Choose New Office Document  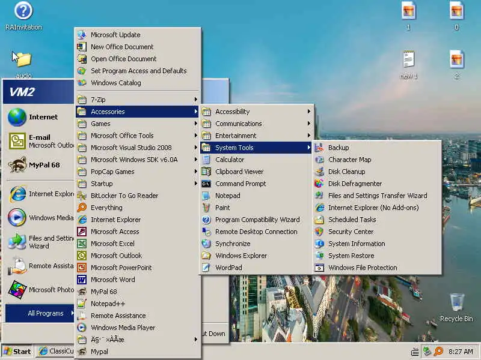point(138,47)
